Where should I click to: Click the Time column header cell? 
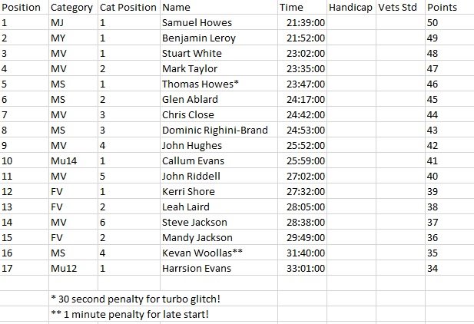(292, 8)
